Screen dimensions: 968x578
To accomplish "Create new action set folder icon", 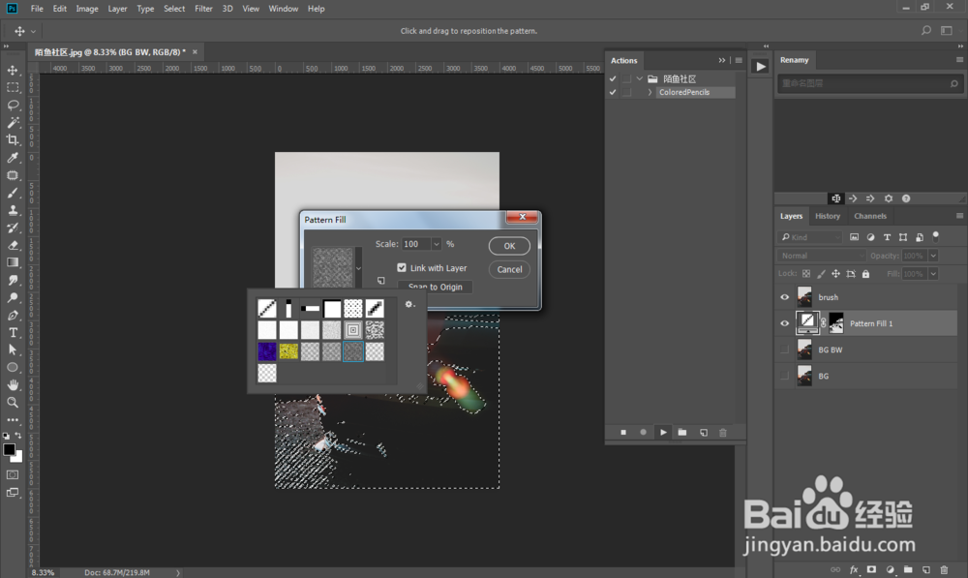I will click(x=682, y=432).
